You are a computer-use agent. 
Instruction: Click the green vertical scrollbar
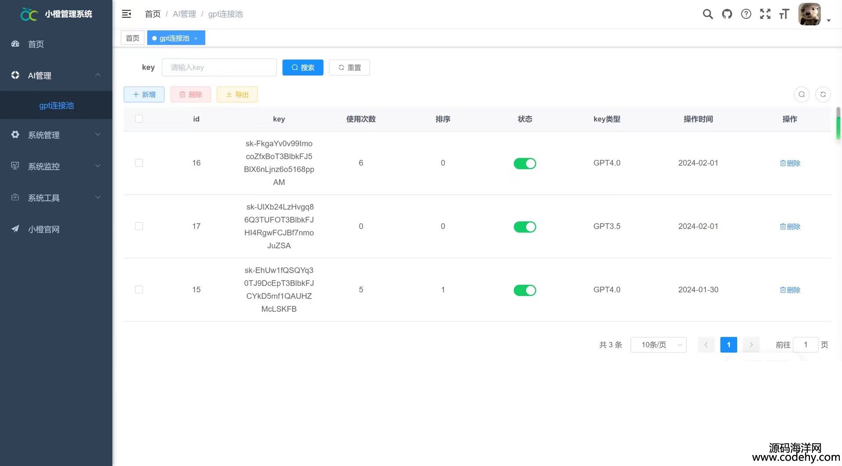click(x=838, y=124)
